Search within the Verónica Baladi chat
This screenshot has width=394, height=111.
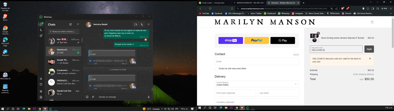pos(148,24)
